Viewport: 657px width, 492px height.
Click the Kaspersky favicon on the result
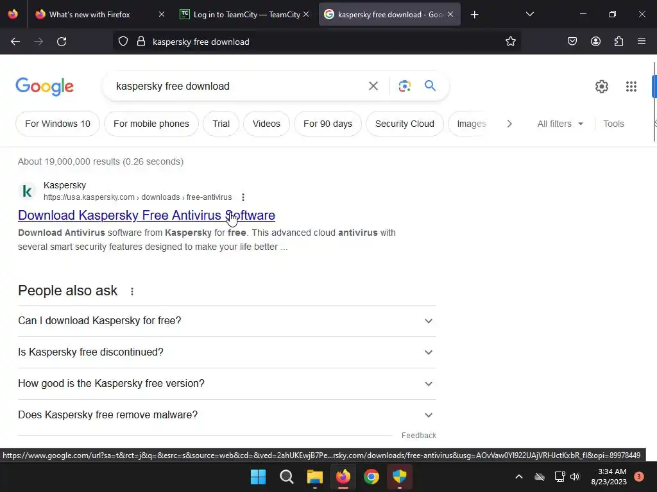coord(27,191)
